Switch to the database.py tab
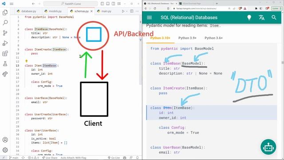The width and height of the screenshot is (284, 160). pyautogui.click(x=27, y=11)
